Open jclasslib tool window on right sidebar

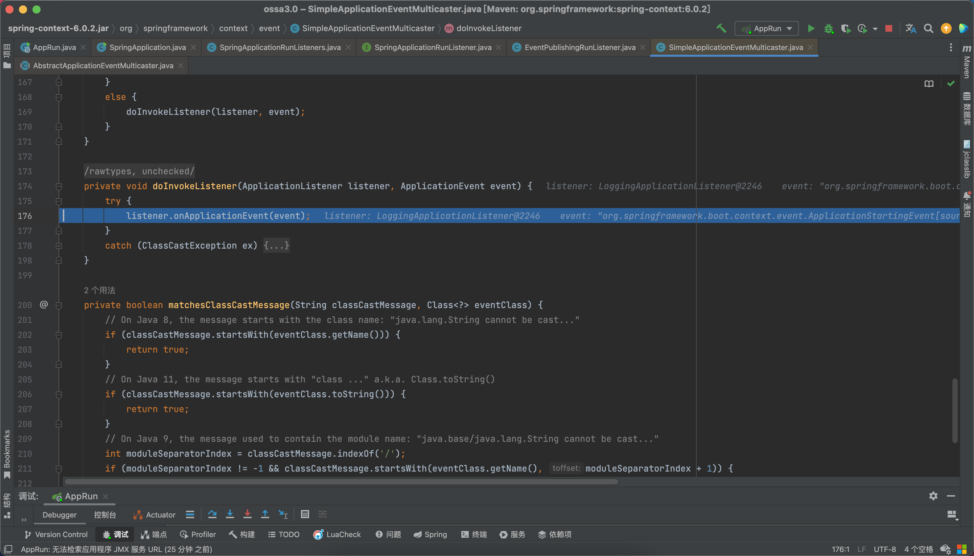point(967,159)
